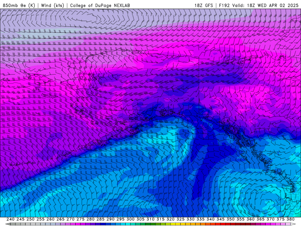Click the "850mb θe (K)" title text

(19, 5)
